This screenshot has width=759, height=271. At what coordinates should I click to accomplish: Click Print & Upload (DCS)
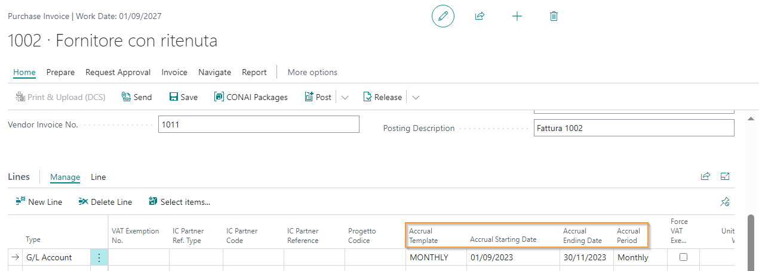pos(60,97)
